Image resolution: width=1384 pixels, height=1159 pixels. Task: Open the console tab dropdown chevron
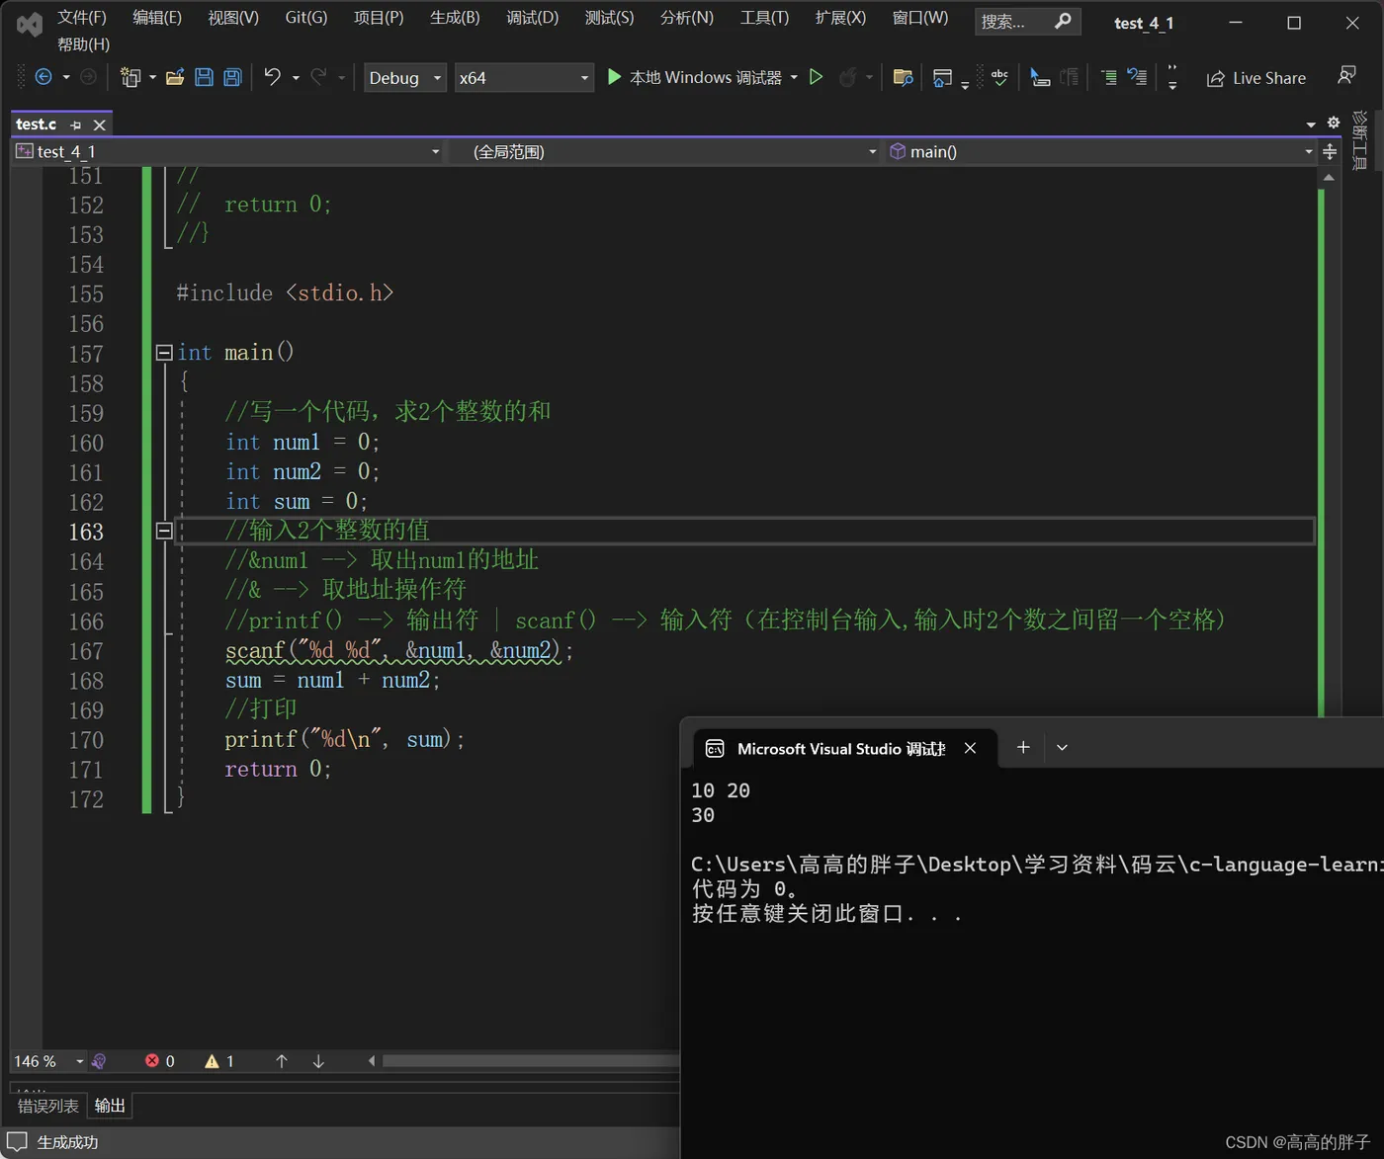(x=1062, y=748)
